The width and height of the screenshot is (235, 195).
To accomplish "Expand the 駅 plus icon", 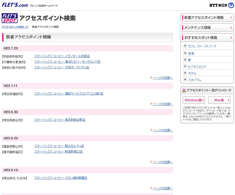I will pos(185,60).
